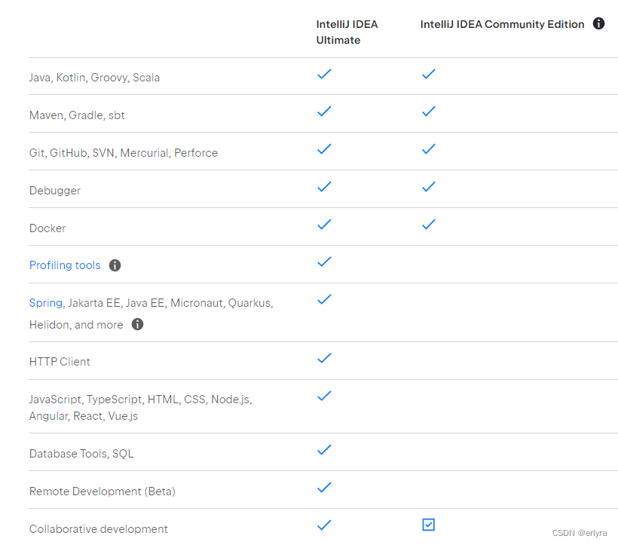618x545 pixels.
Task: Click Ultimate checkmark in Debugger row
Action: [324, 186]
